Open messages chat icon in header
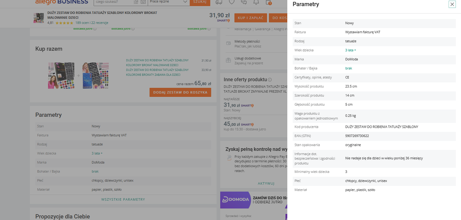Viewport: 461px width, 220px height. [x=244, y=2]
